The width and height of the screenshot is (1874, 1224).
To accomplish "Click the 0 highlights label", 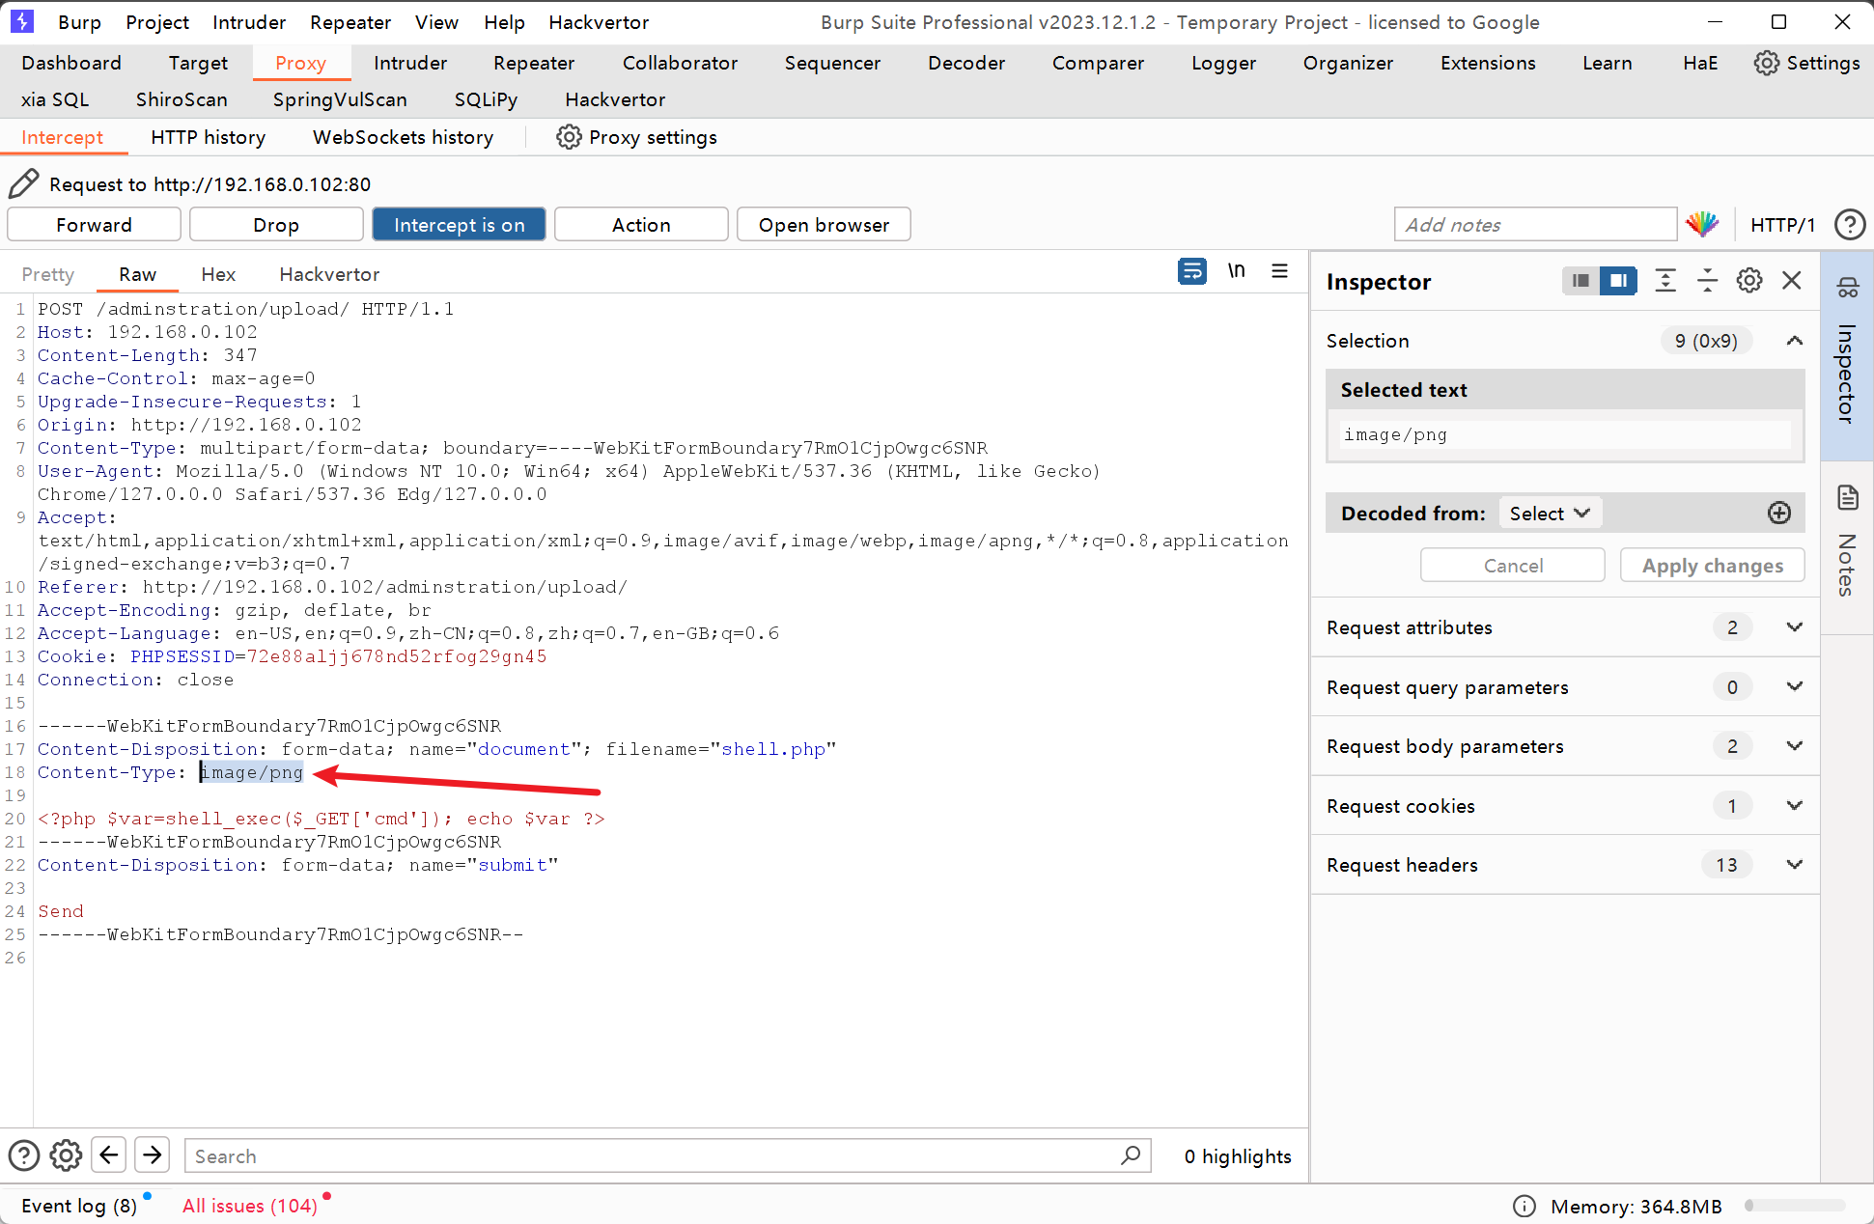I will click(x=1237, y=1156).
